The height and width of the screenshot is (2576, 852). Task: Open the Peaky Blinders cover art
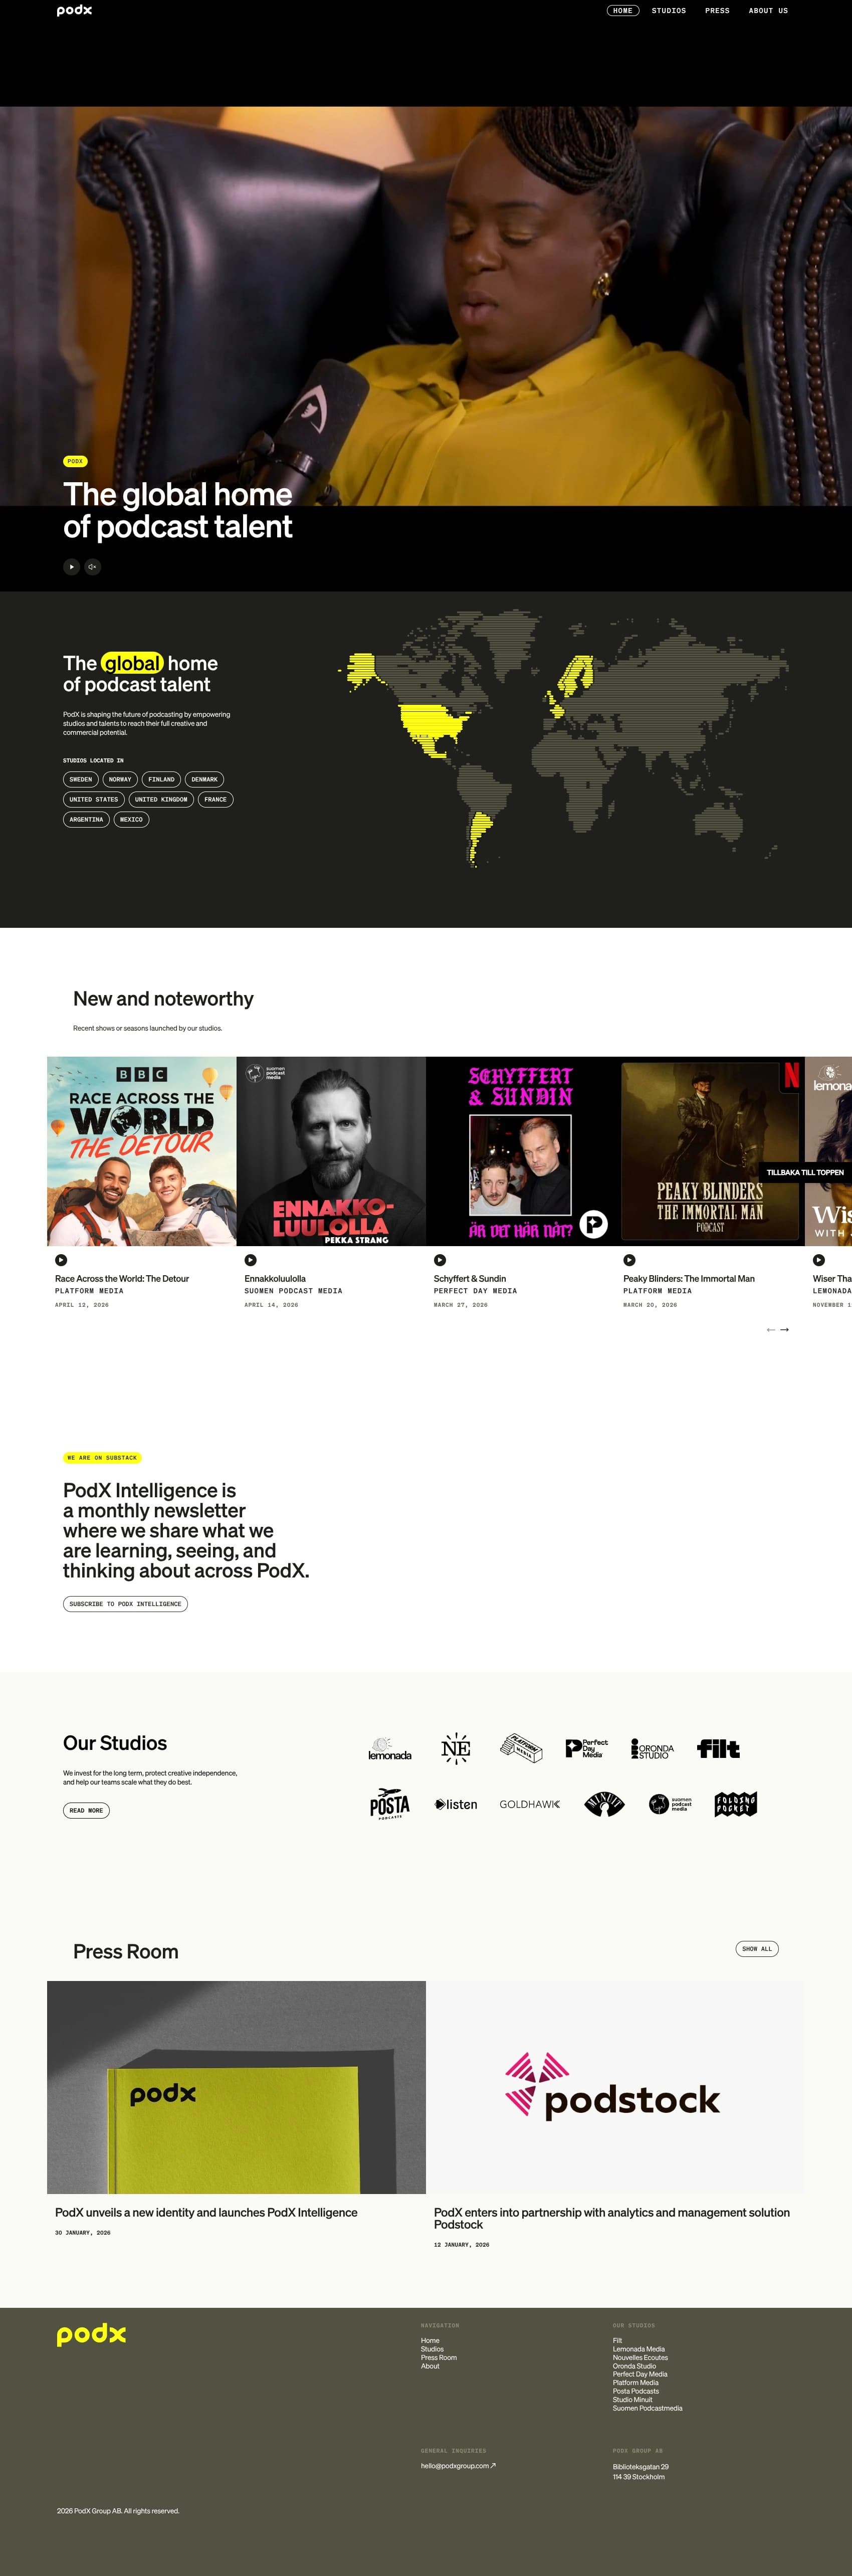(x=710, y=1151)
